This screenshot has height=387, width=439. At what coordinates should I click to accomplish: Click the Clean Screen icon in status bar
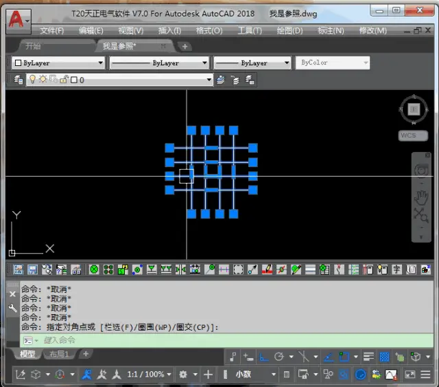coord(410,374)
